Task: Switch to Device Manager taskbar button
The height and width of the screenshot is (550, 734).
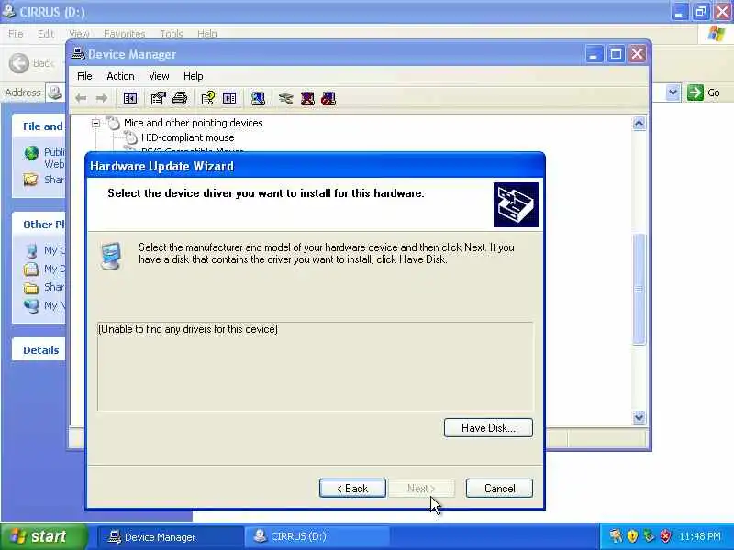Action: point(171,537)
